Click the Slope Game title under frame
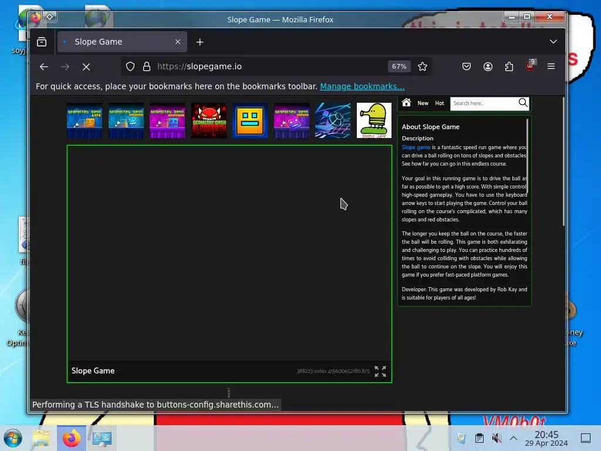Viewport: 601px width, 451px height. point(93,371)
